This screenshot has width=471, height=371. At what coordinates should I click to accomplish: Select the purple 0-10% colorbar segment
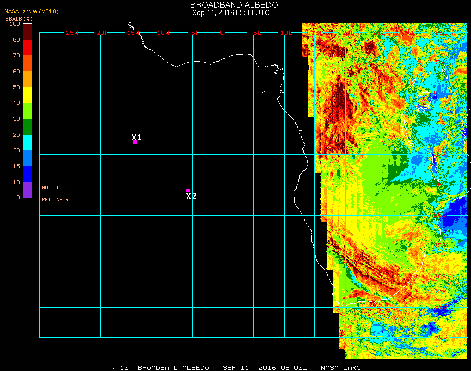pyautogui.click(x=27, y=190)
